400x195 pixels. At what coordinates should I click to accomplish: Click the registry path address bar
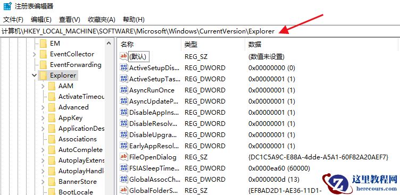pos(200,31)
